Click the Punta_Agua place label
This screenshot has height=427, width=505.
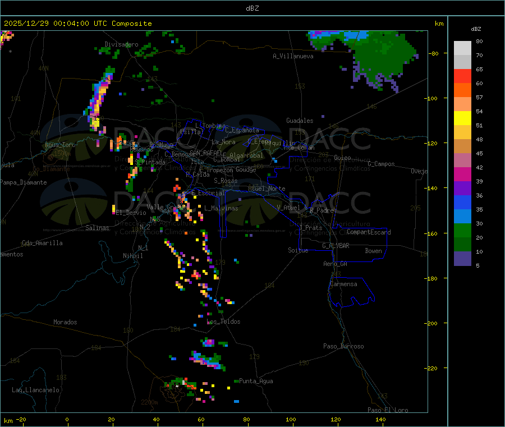(256, 381)
